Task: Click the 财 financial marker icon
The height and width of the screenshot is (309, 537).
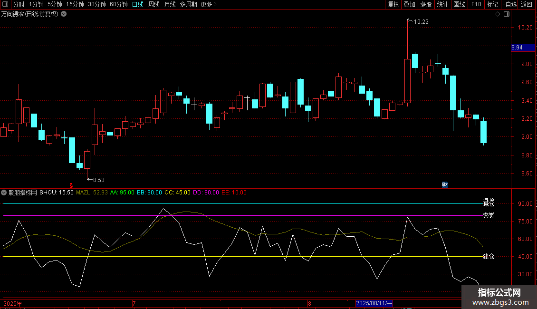Action: coord(445,185)
